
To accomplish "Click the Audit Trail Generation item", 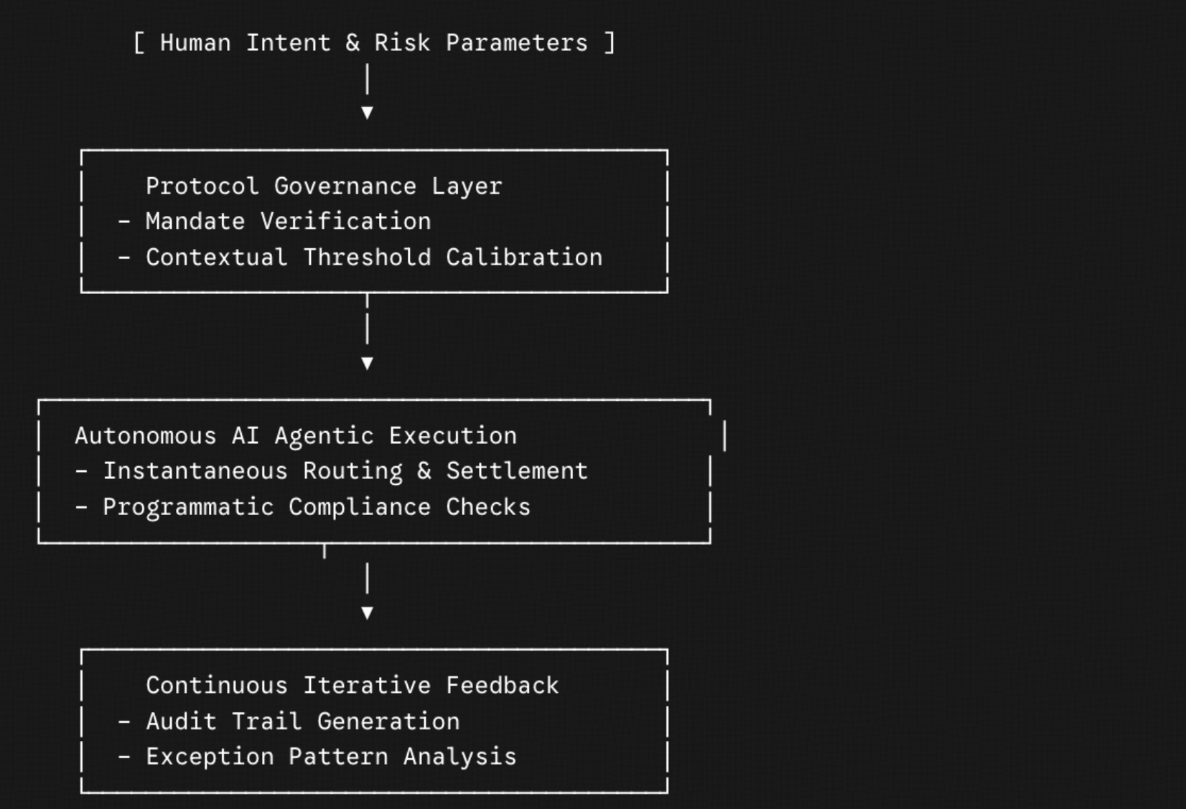I will (x=302, y=721).
